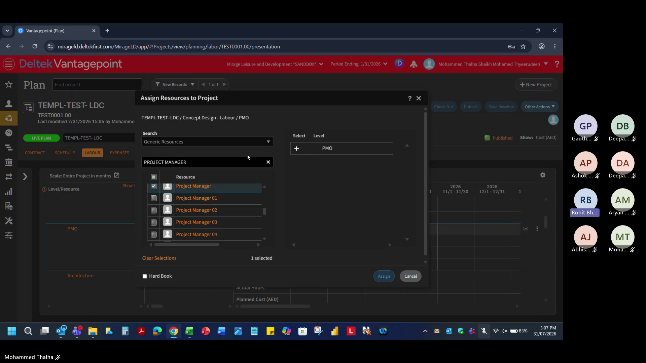646x363 pixels.
Task: Reload the browser page
Action: click(x=35, y=46)
